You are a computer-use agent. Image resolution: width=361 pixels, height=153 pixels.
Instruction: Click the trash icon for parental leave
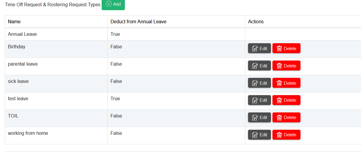[279, 66]
